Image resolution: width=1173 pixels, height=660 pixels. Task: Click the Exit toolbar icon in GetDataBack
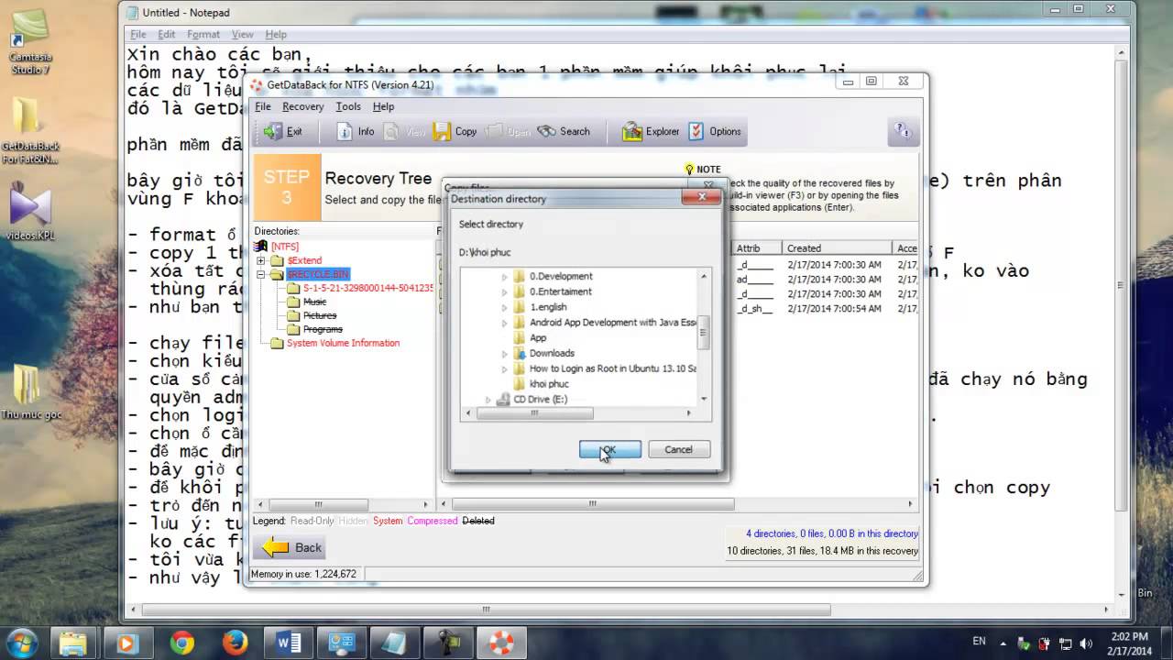(274, 132)
